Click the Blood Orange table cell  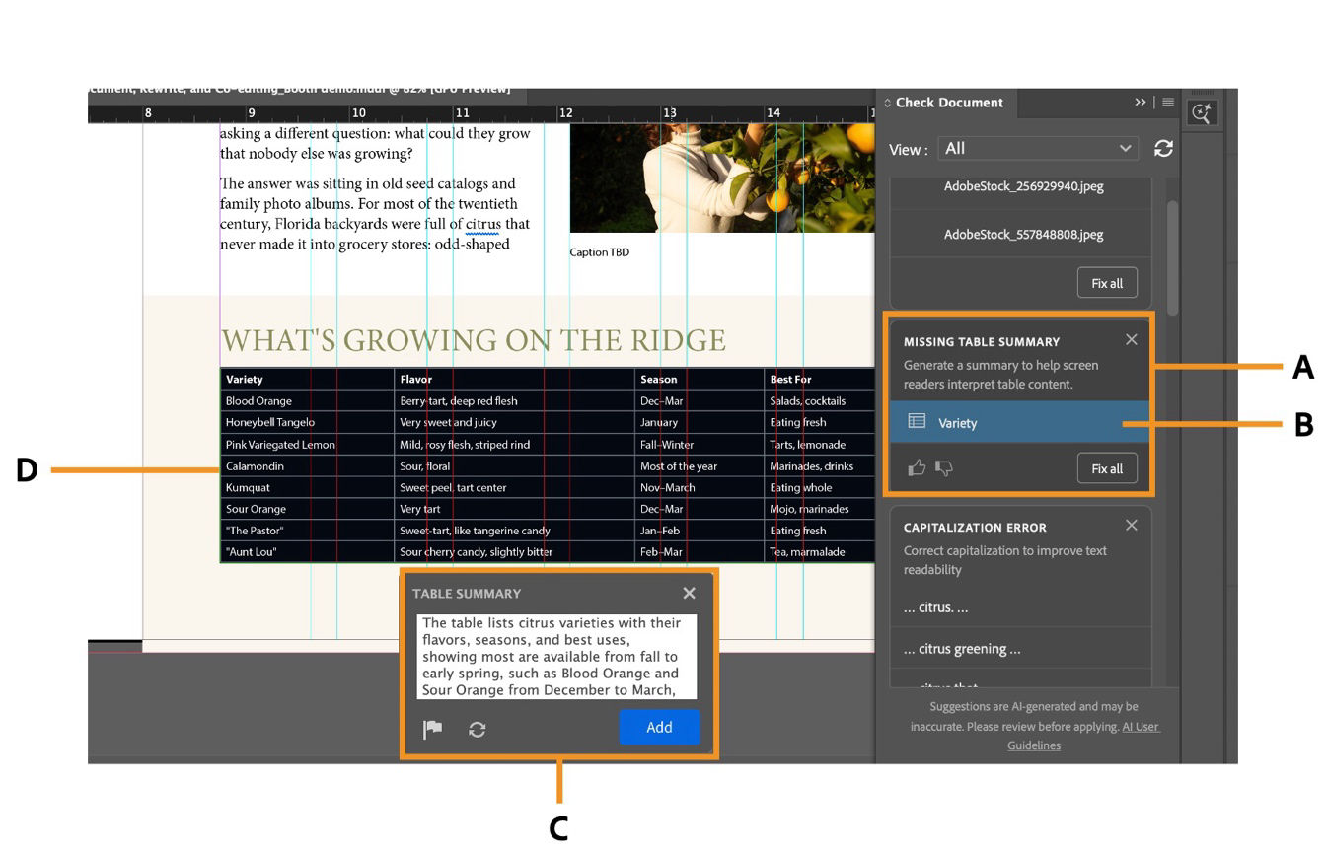tap(307, 400)
